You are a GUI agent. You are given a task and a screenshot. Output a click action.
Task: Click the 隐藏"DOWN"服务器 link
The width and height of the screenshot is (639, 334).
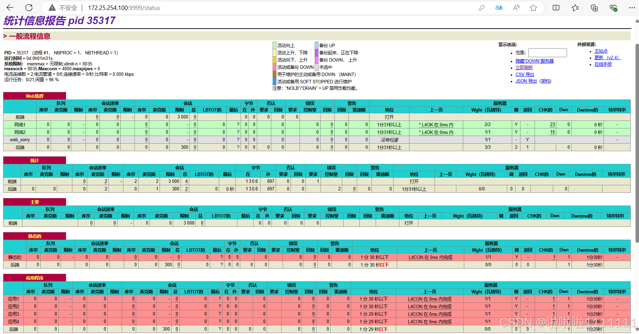(534, 61)
